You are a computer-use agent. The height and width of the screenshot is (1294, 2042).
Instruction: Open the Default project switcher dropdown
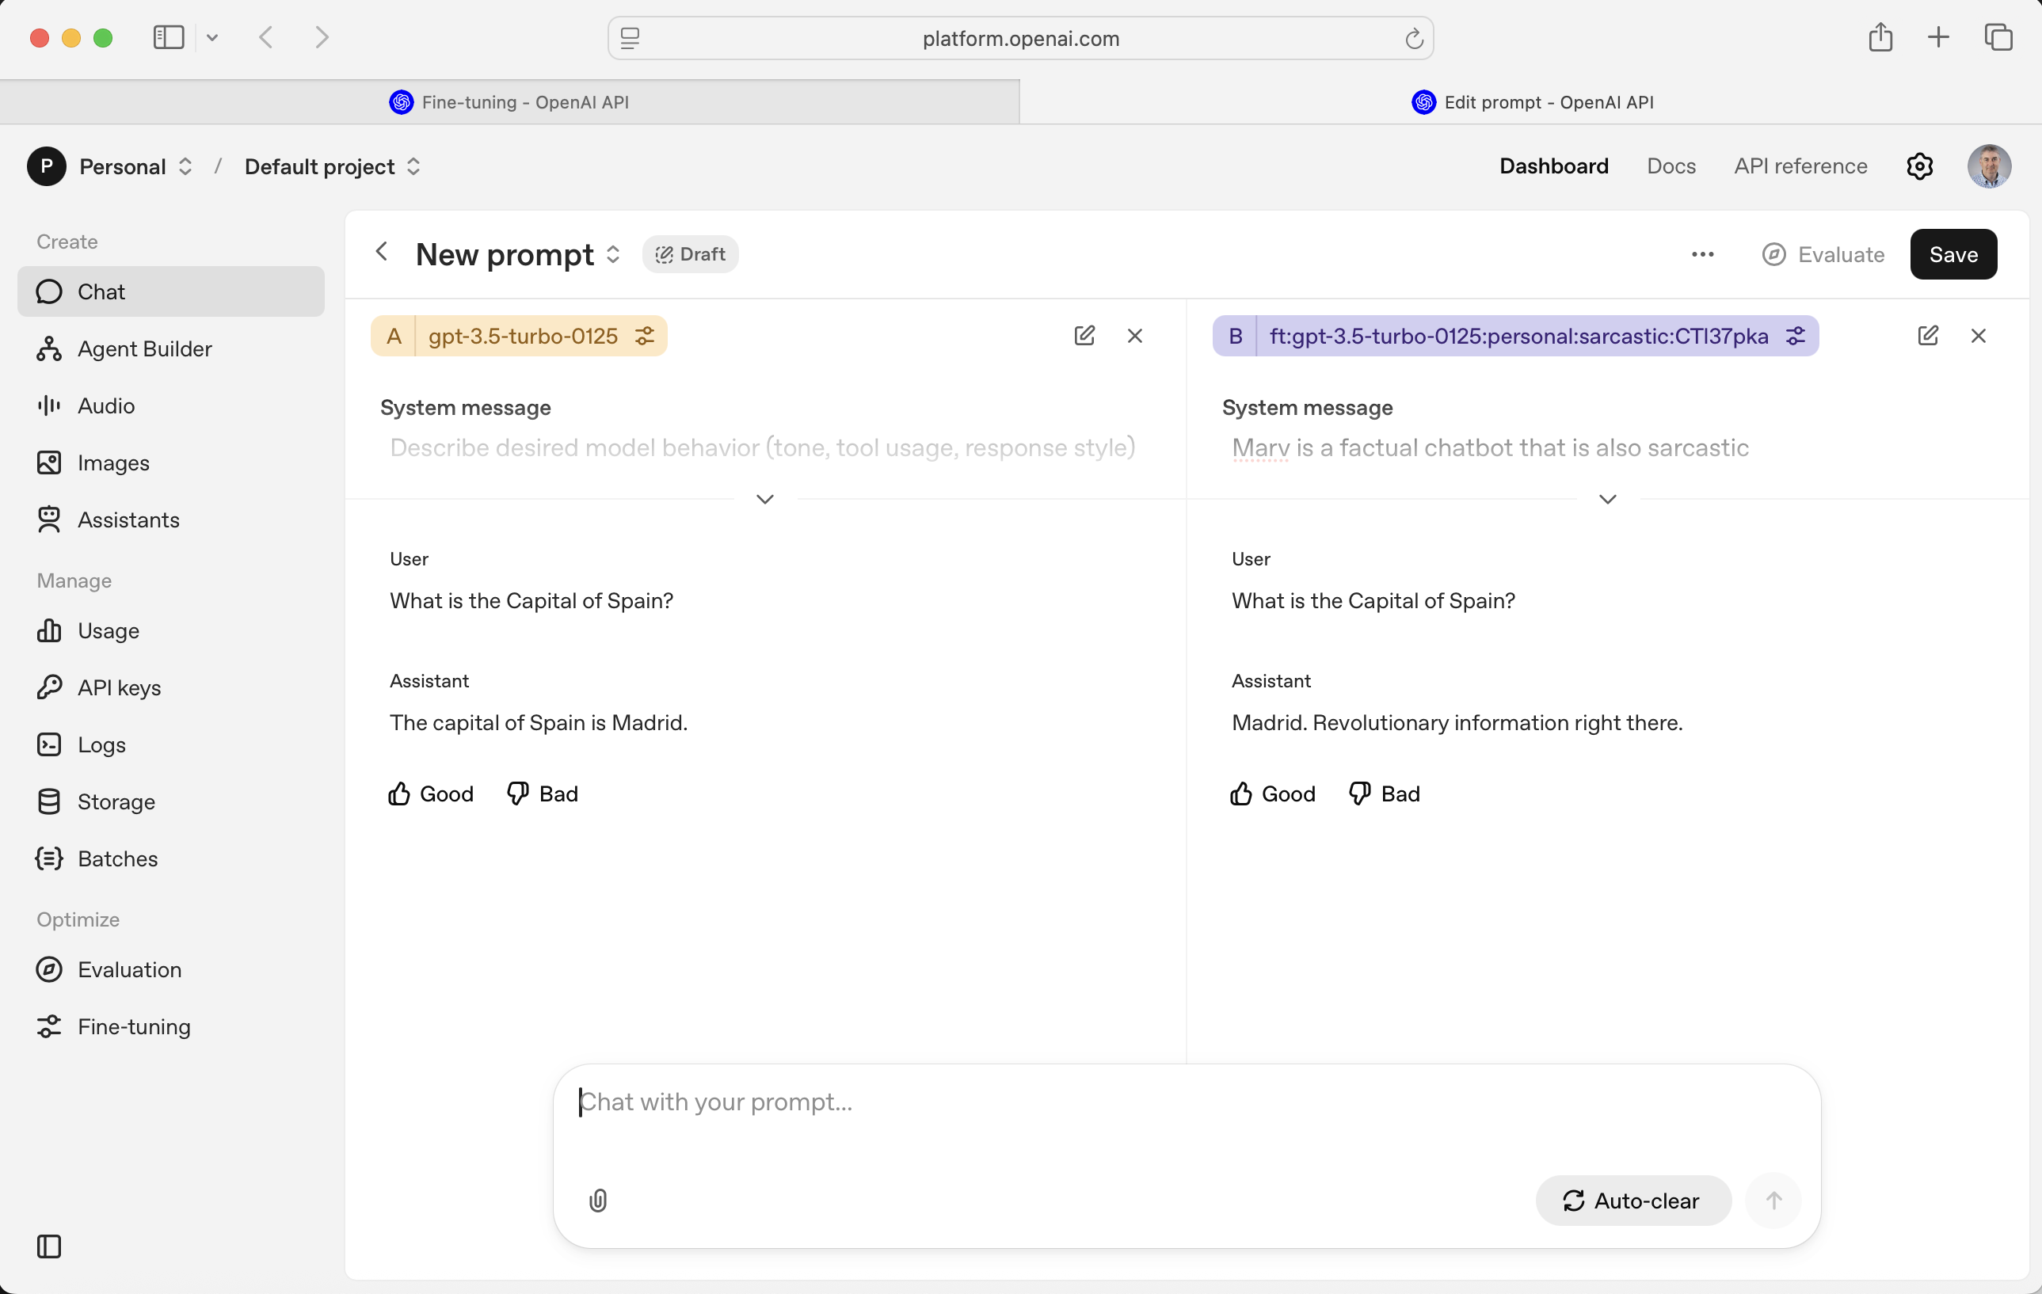333,166
